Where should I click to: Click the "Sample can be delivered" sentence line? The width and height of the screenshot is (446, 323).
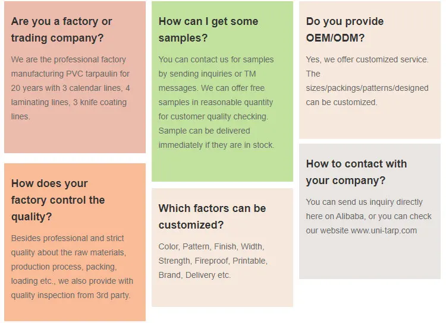pos(204,131)
